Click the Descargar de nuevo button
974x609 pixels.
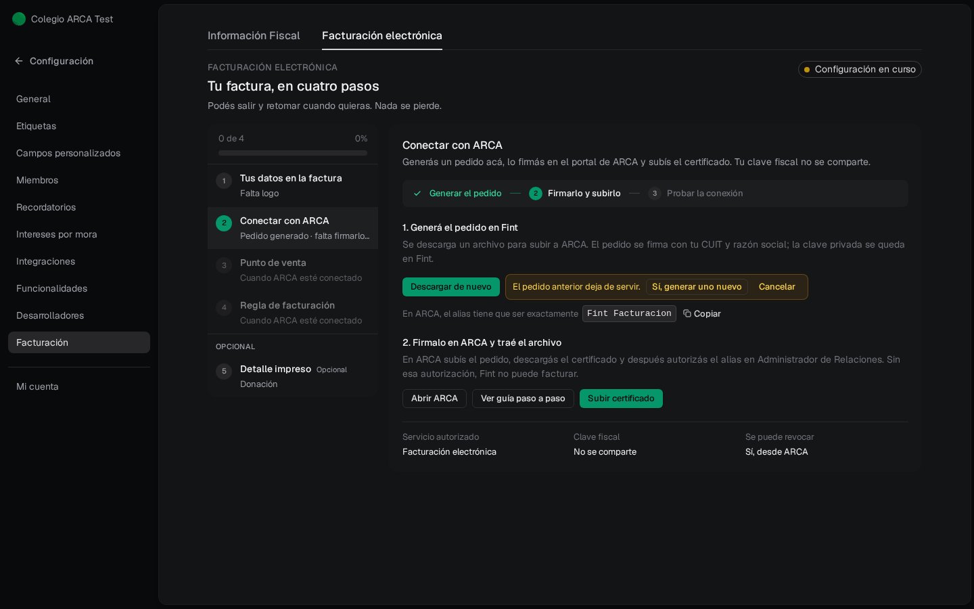[451, 287]
